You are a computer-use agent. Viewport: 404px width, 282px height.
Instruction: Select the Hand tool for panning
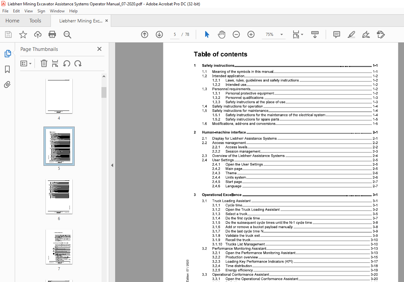click(x=222, y=34)
